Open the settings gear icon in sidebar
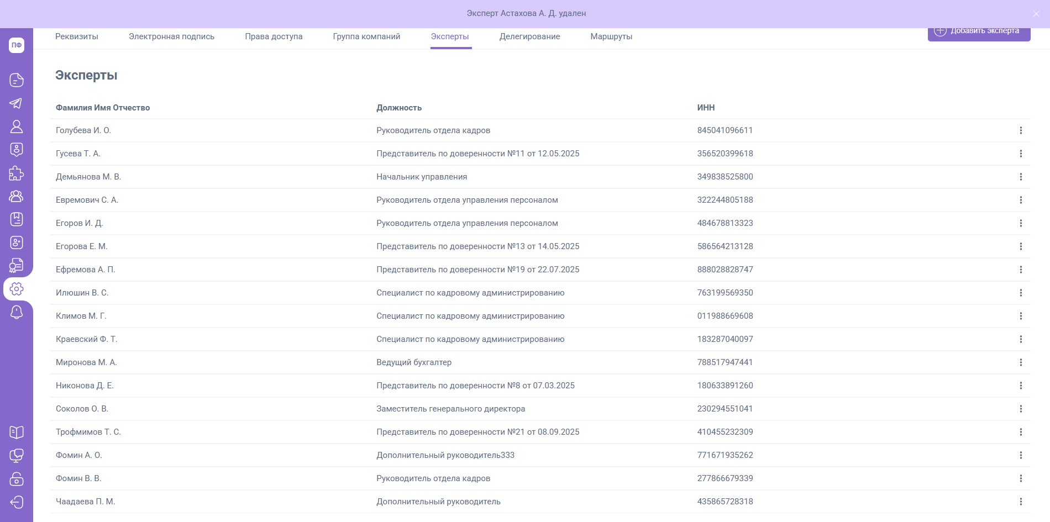Viewport: 1050px width, 522px height. pyautogui.click(x=17, y=289)
